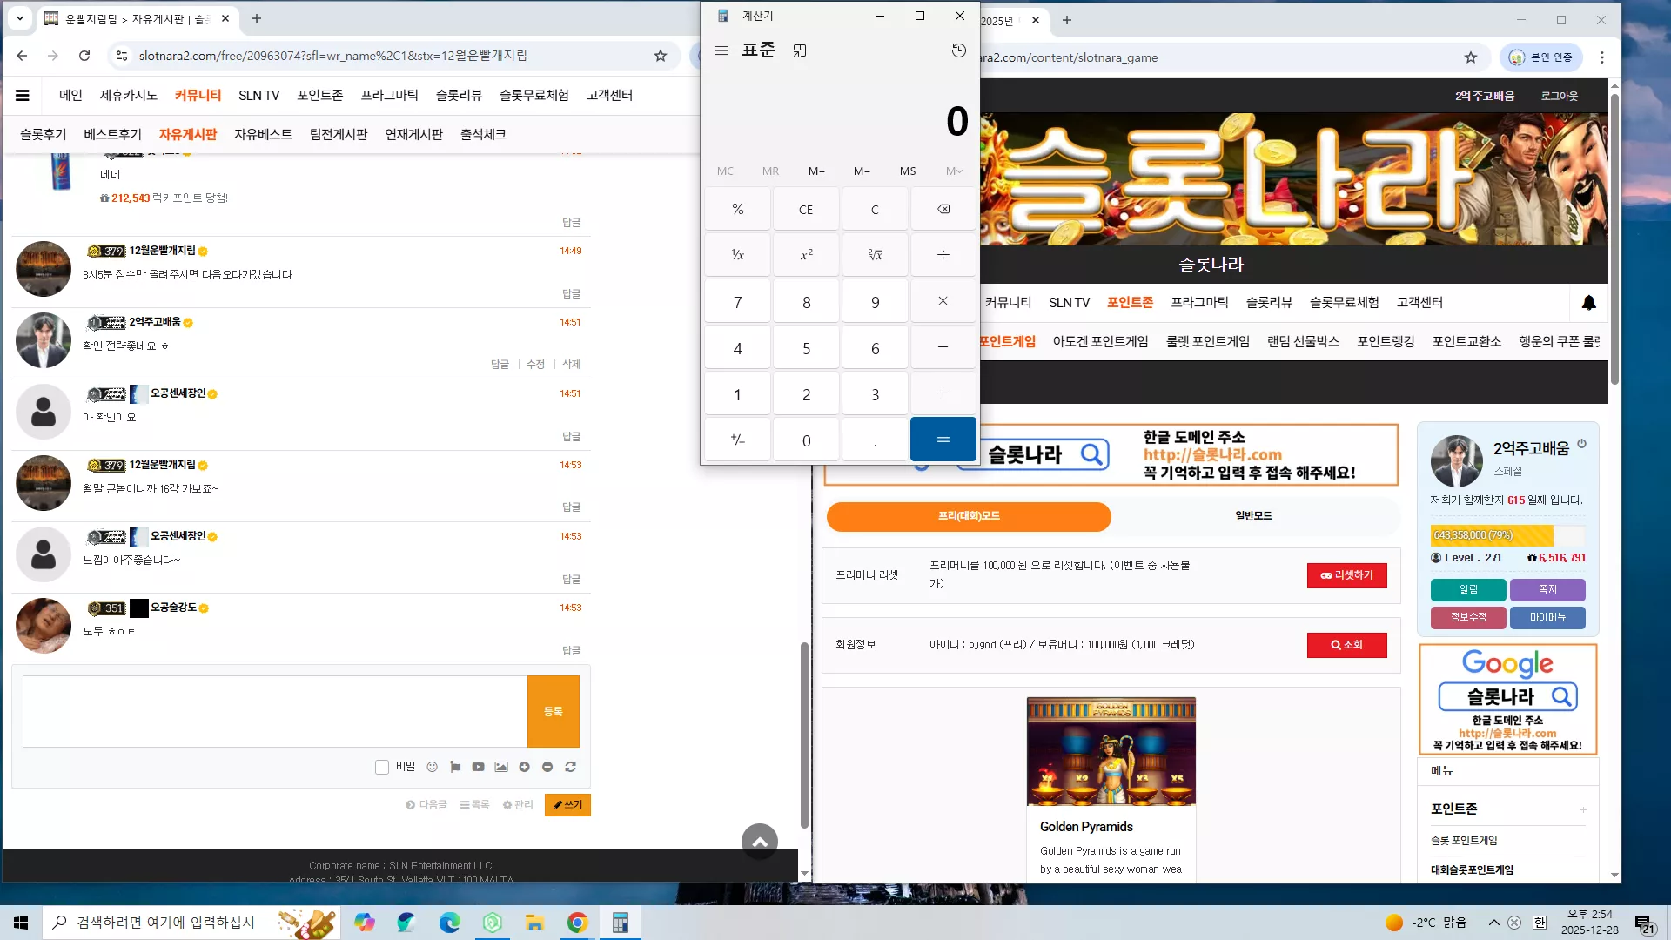The image size is (1671, 940).
Task: Switch to 일반모드 mode
Action: coord(1253,516)
